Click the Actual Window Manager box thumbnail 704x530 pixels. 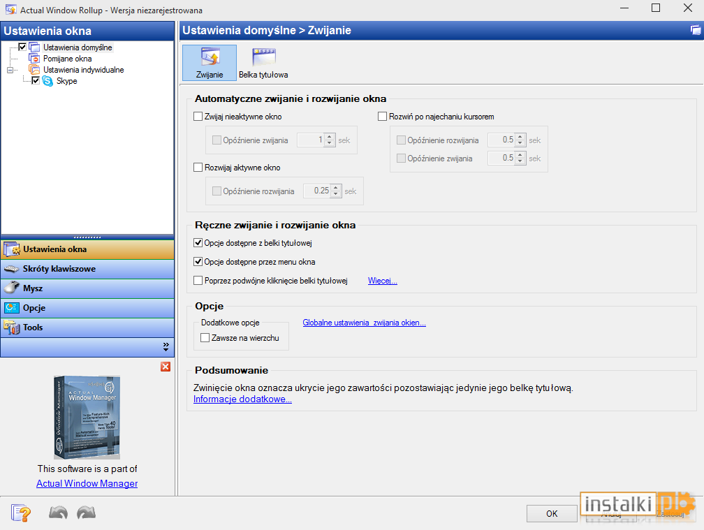pyautogui.click(x=87, y=418)
